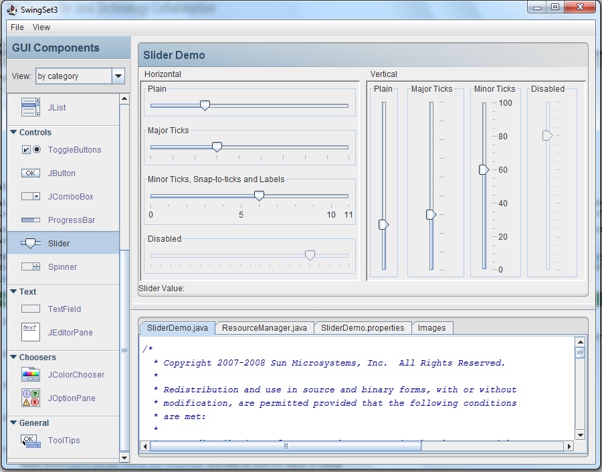Click the 'GUI Components' sidebar header
The height and width of the screenshot is (472, 602).
pos(56,48)
